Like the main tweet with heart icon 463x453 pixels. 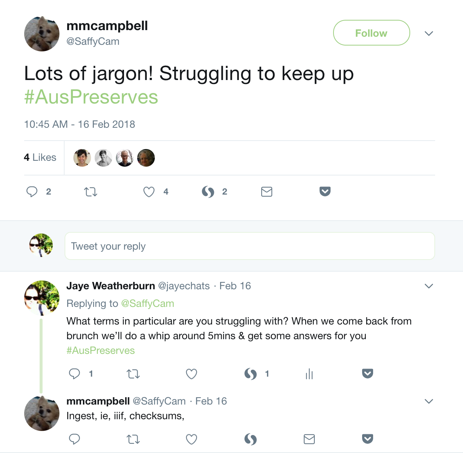(x=149, y=192)
